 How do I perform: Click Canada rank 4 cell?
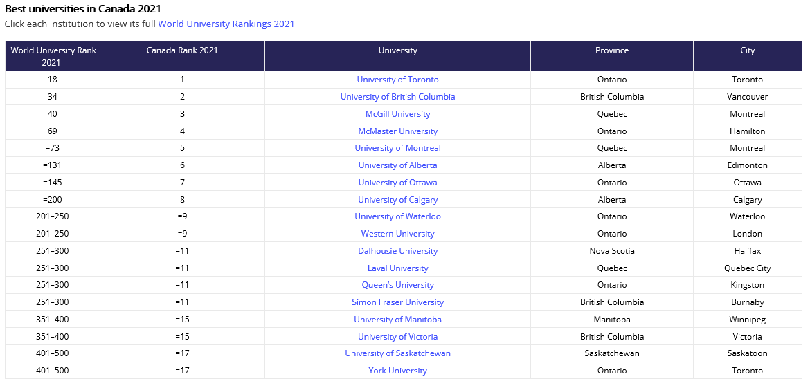point(182,131)
